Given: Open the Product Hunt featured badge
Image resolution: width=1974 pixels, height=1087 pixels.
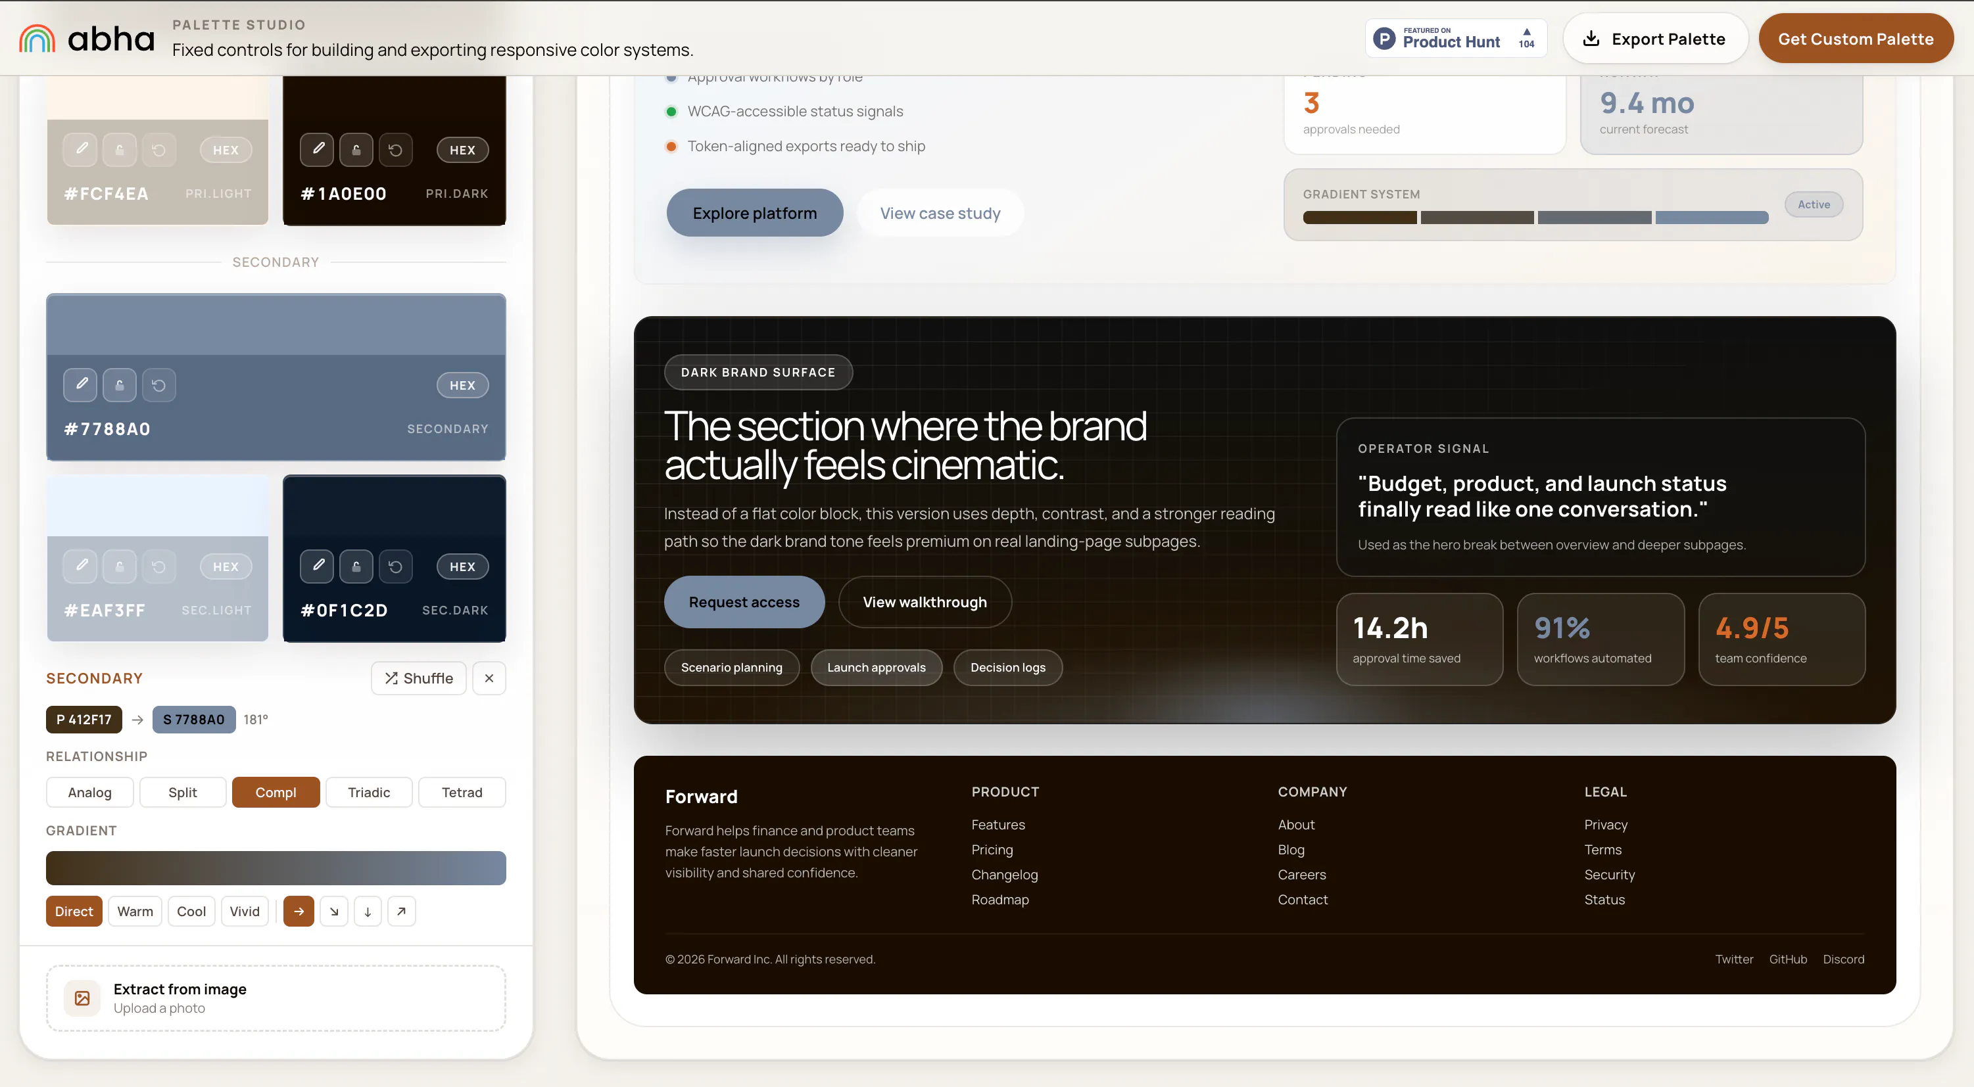Looking at the screenshot, I should 1455,38.
